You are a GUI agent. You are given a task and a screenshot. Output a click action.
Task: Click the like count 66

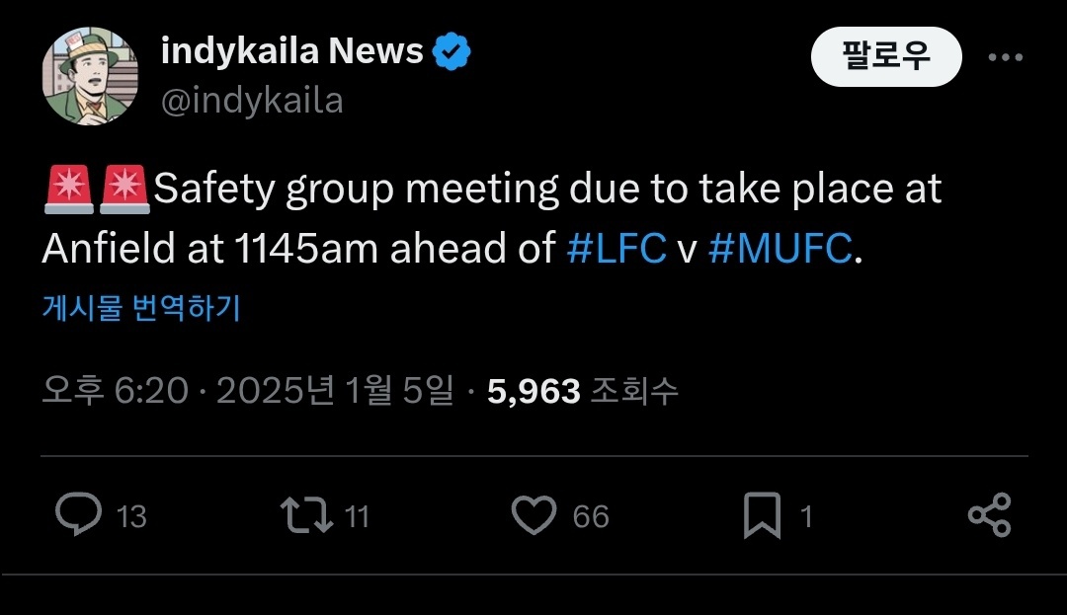(591, 516)
